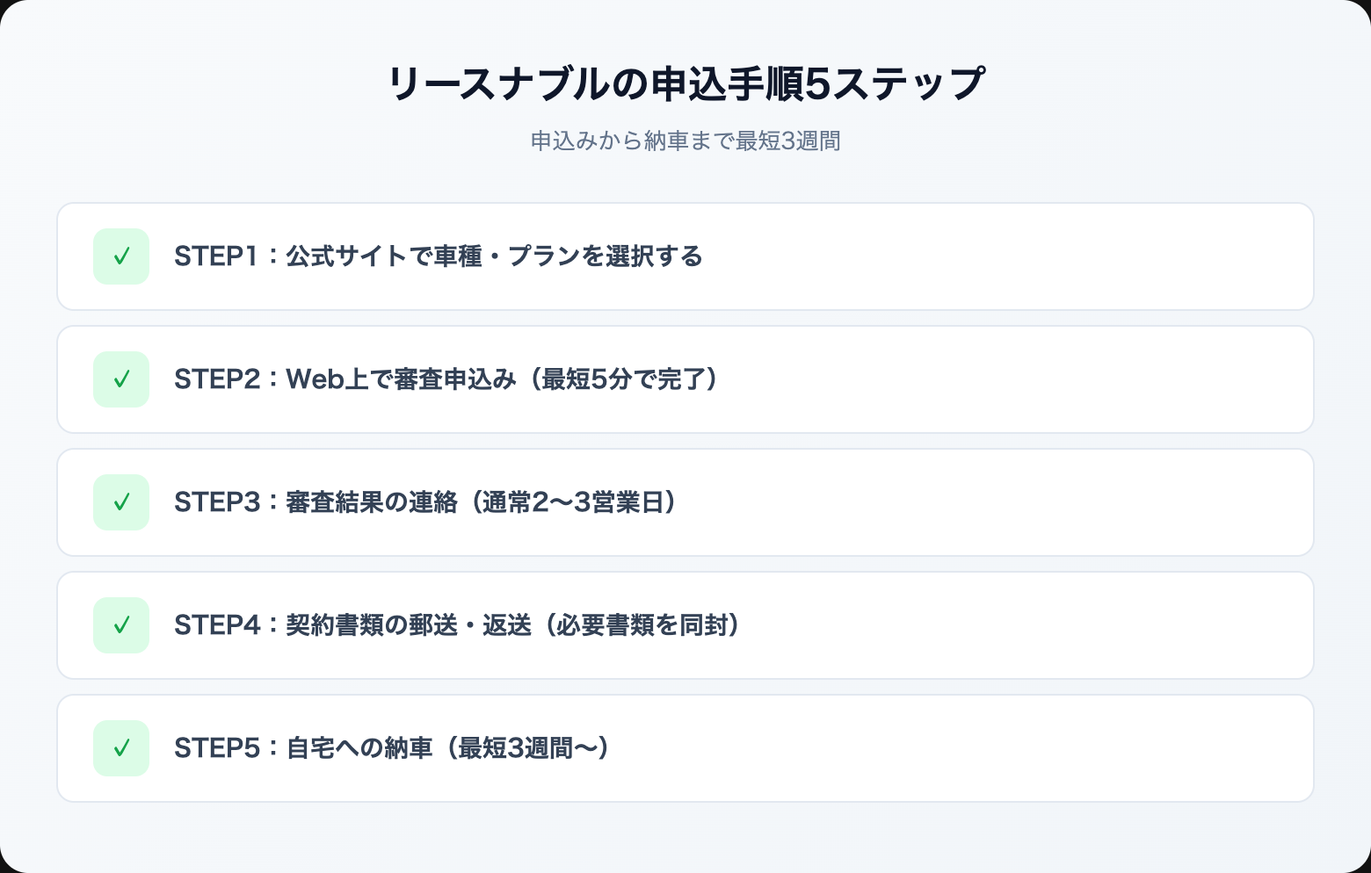Click the STEP2 label text
This screenshot has height=873, width=1371.
click(x=217, y=379)
